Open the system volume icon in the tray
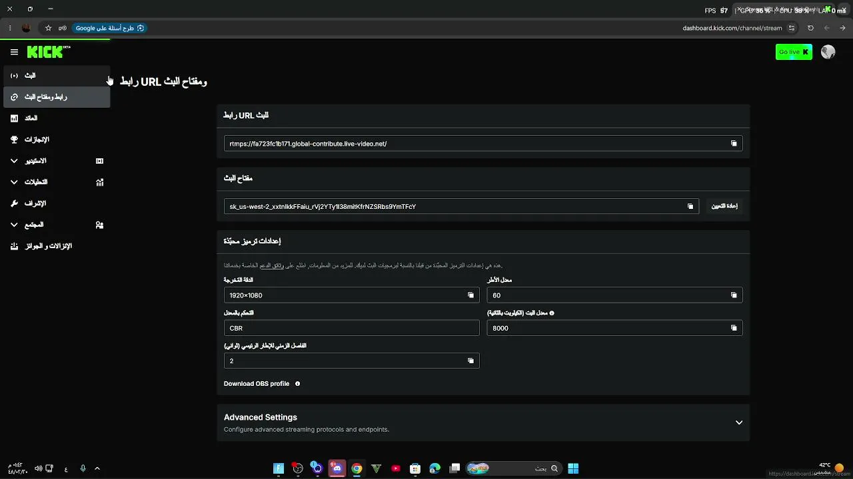 (38, 468)
